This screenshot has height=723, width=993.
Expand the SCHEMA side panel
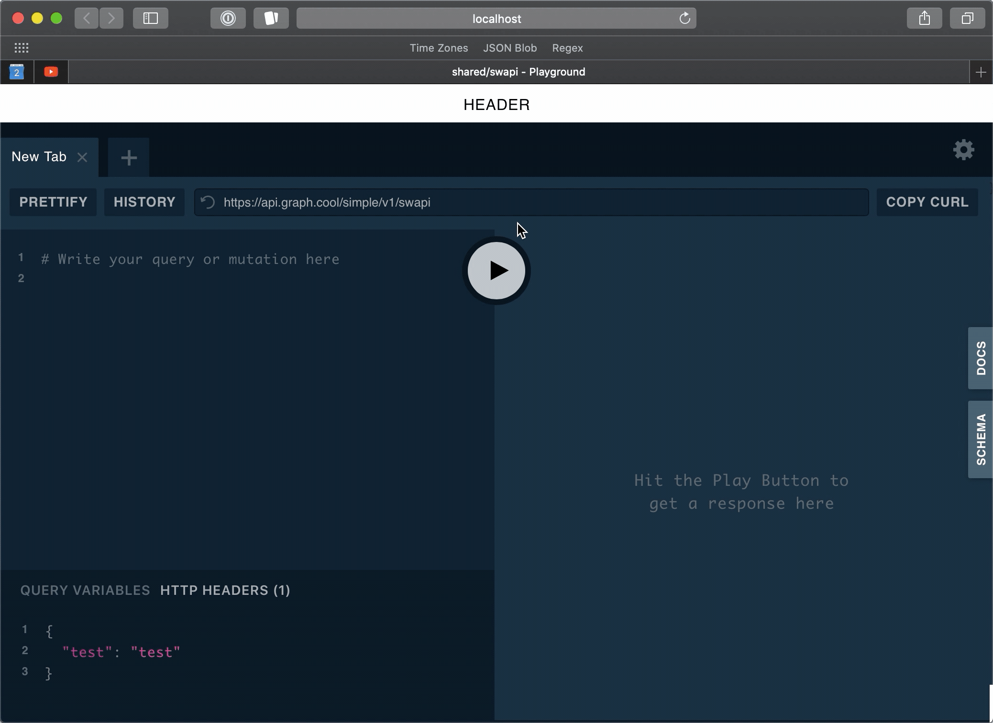tap(981, 439)
